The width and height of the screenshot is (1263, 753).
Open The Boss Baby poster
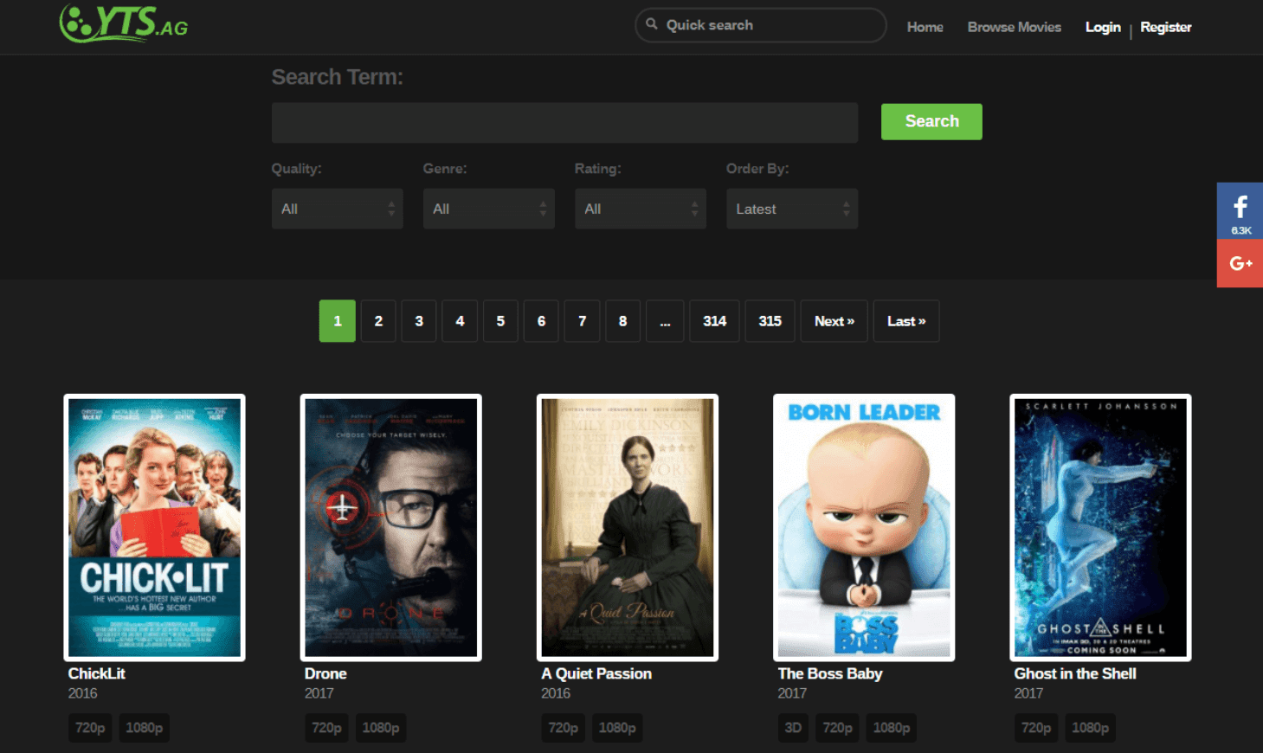864,528
